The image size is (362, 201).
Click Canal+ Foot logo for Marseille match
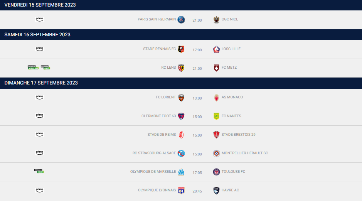point(39,171)
